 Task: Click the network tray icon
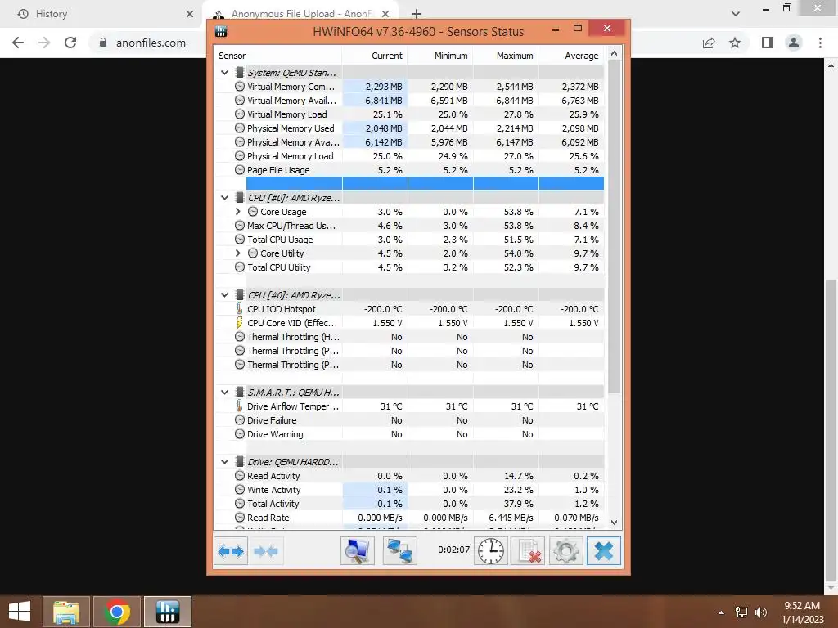tap(741, 612)
